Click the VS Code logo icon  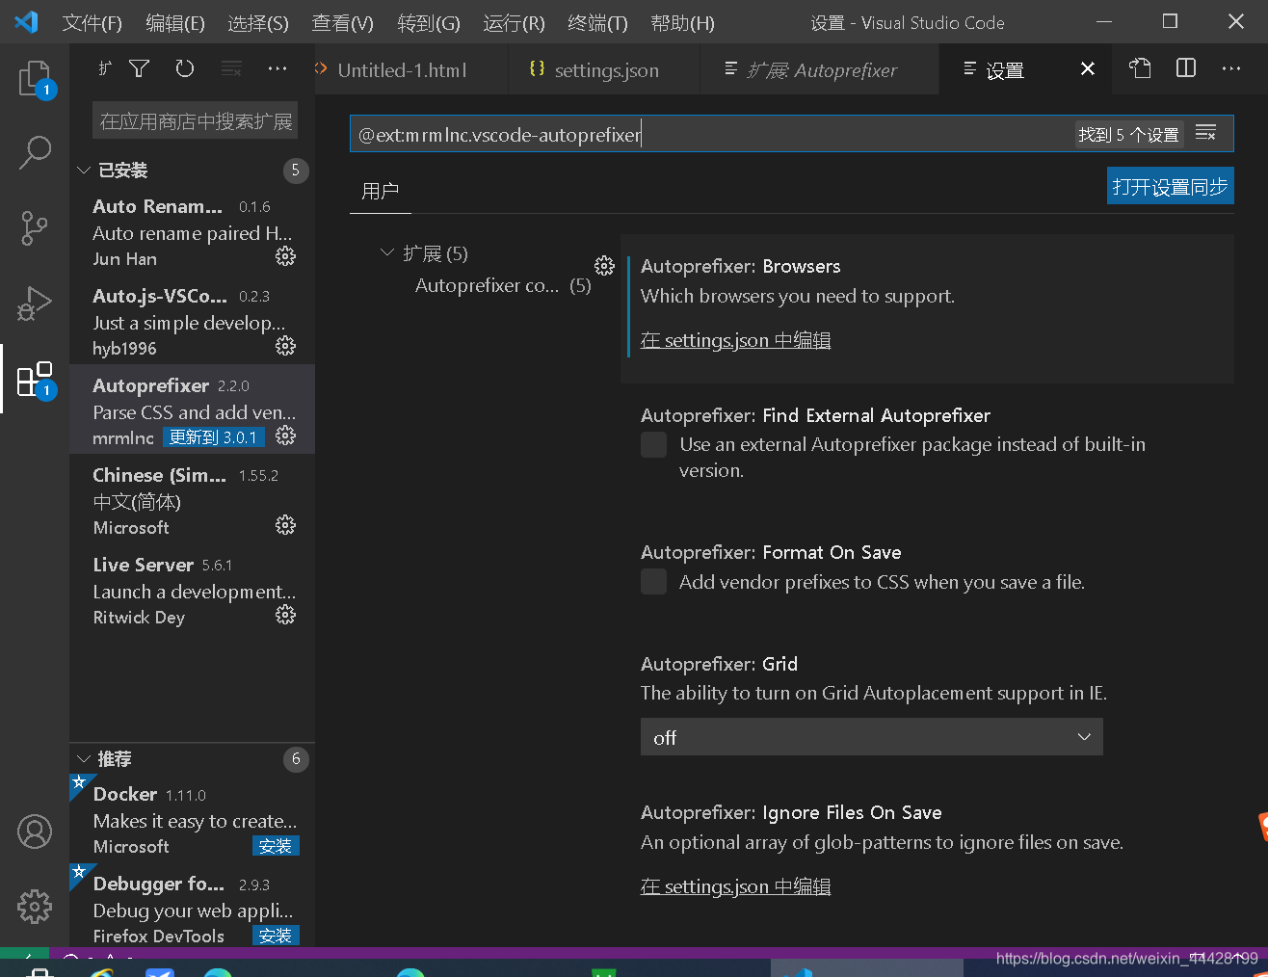[26, 21]
